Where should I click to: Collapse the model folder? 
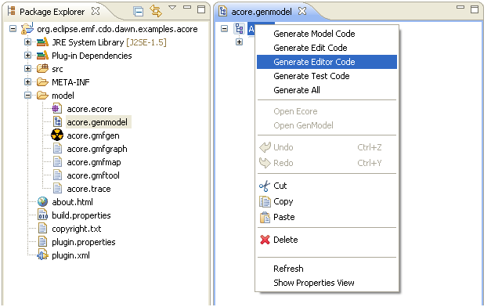click(x=28, y=96)
